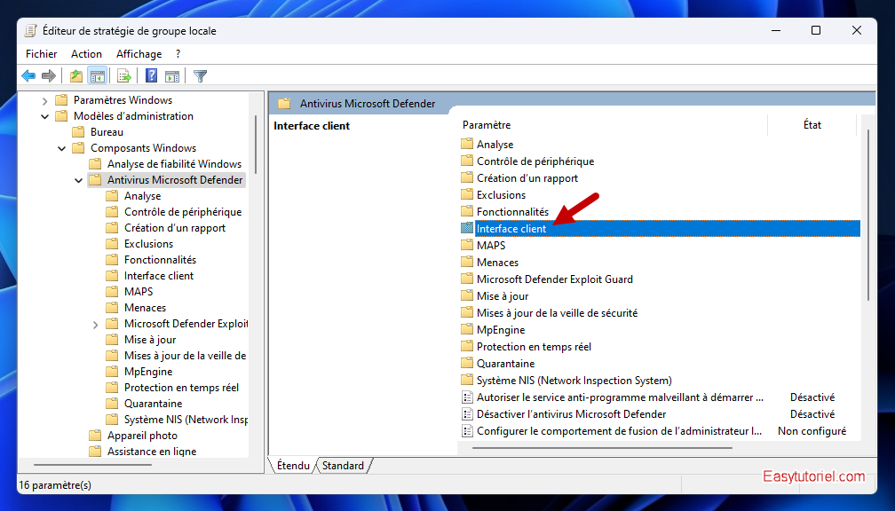The width and height of the screenshot is (895, 511).
Task: Select Mises à jour de la veille de sécurité
Action: [557, 312]
